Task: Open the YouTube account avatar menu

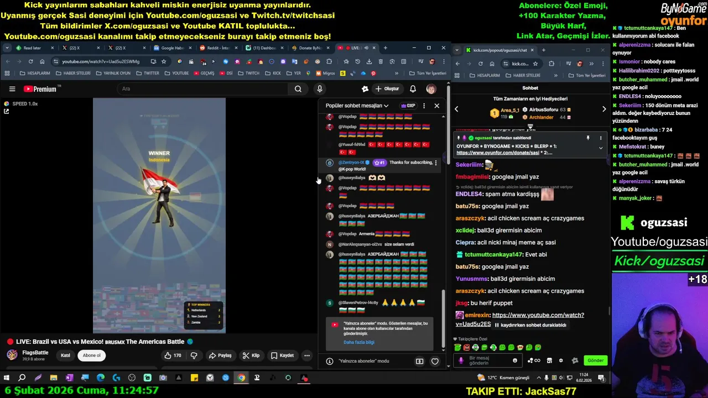Action: click(431, 89)
